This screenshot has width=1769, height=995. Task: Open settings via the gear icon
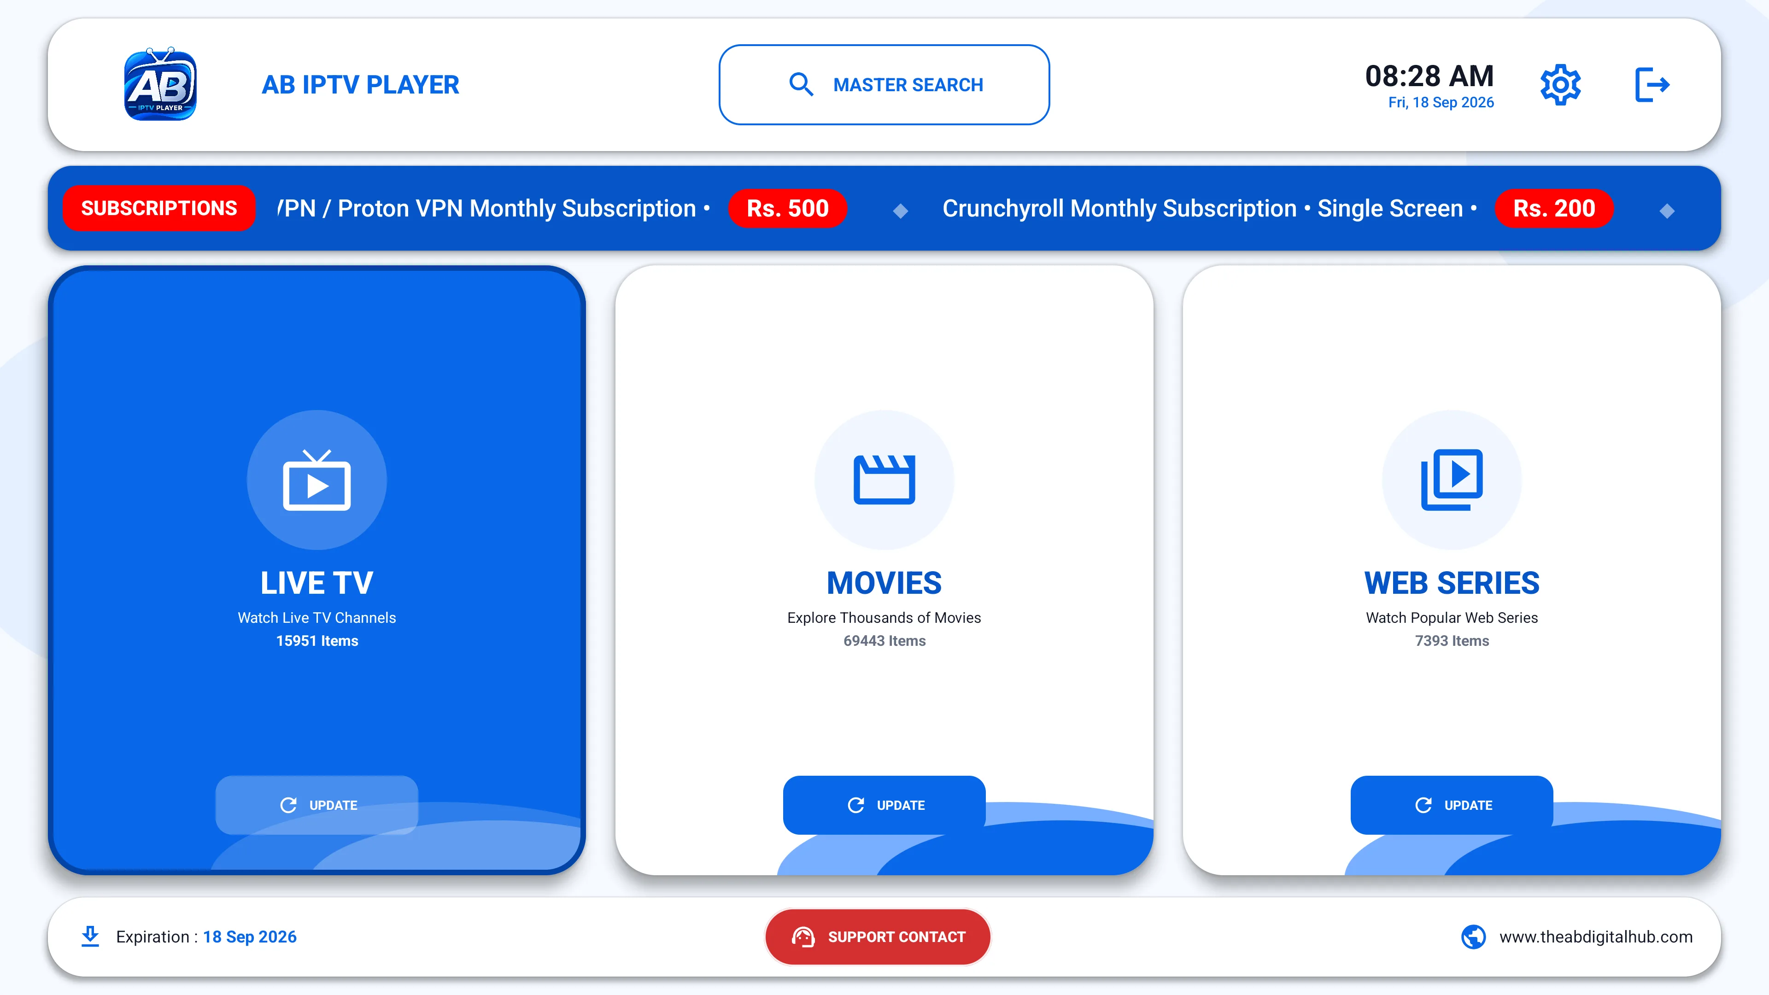[1560, 84]
